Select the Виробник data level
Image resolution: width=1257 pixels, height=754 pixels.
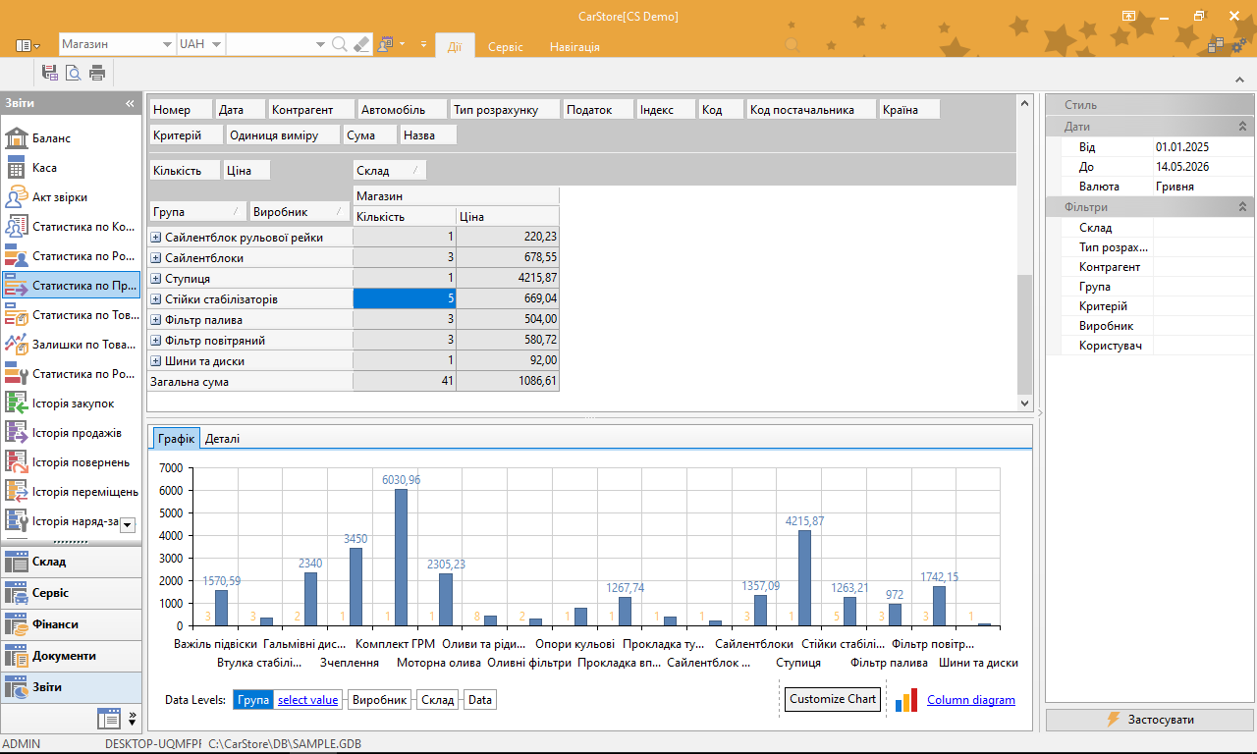tap(379, 700)
